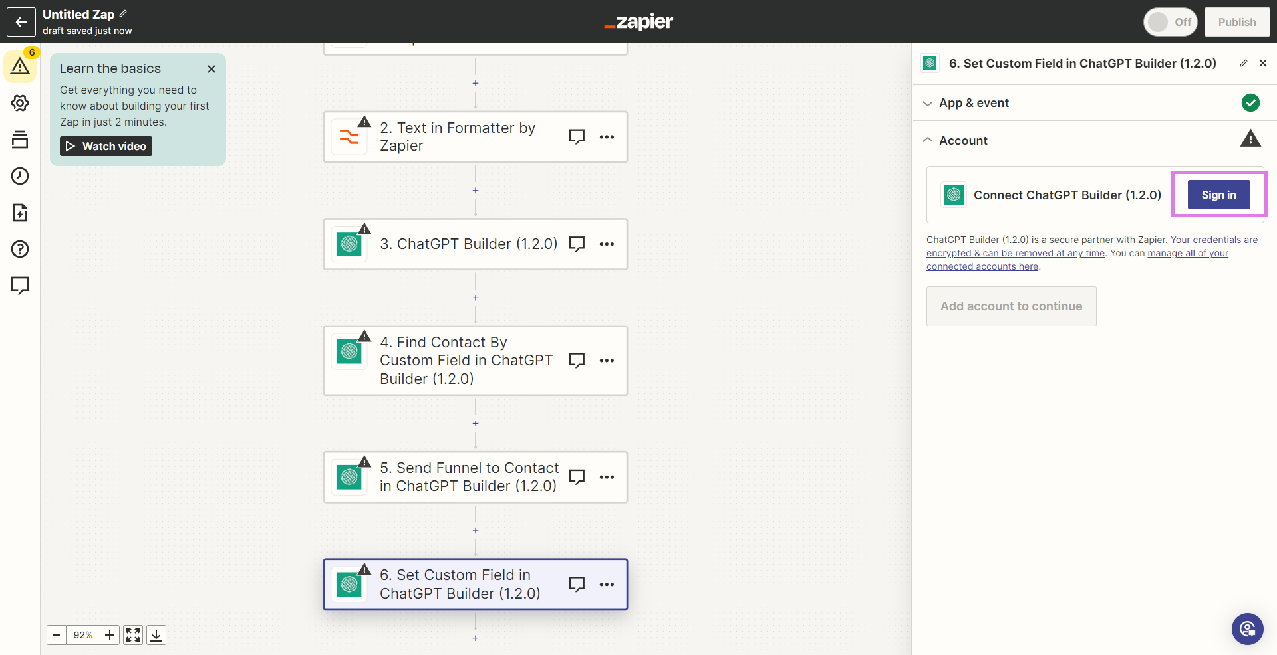Image resolution: width=1277 pixels, height=655 pixels.
Task: Open more options for step 4 Find Contact
Action: click(607, 361)
